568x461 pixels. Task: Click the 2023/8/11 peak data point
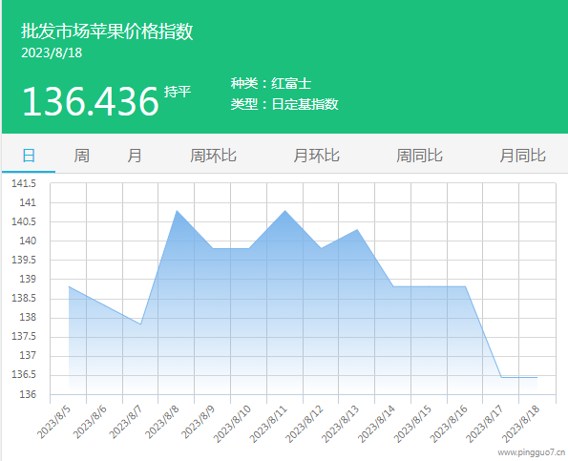click(285, 210)
